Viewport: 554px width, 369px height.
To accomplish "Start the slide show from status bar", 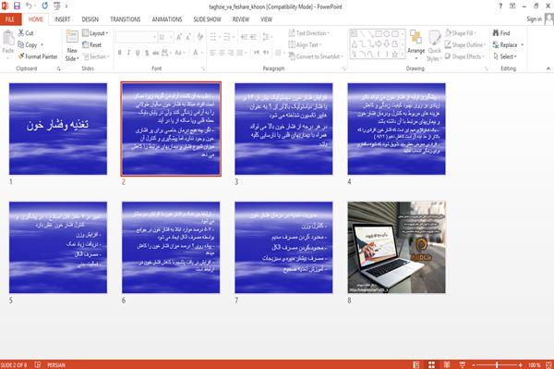I will click(x=462, y=364).
